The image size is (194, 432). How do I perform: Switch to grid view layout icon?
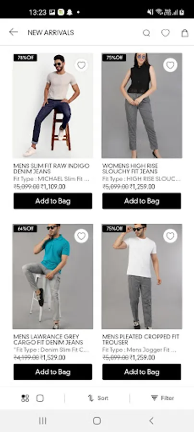(x=25, y=398)
